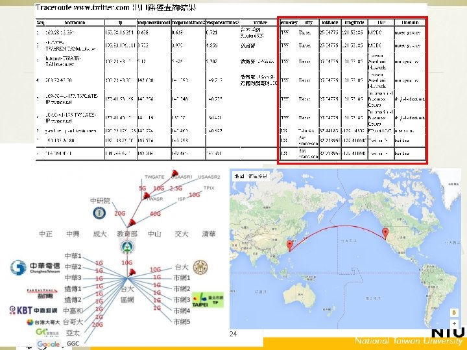467x350 pixels.
Task: Click the 中山 node label
Action: [154, 234]
